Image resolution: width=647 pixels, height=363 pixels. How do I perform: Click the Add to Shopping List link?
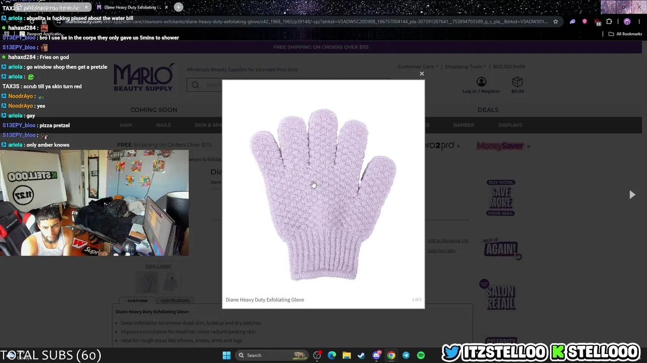448,240
